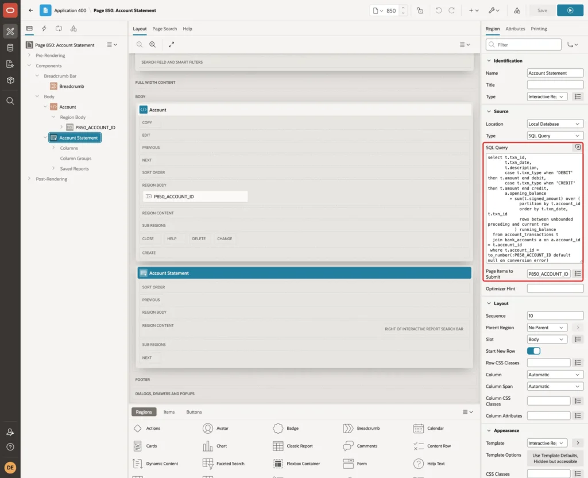The width and height of the screenshot is (588, 478).
Task: Collapse the Layout section
Action: [489, 303]
